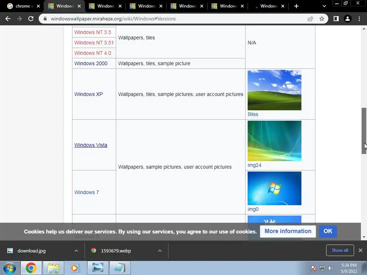Open the Windows Start menu

coord(10,268)
